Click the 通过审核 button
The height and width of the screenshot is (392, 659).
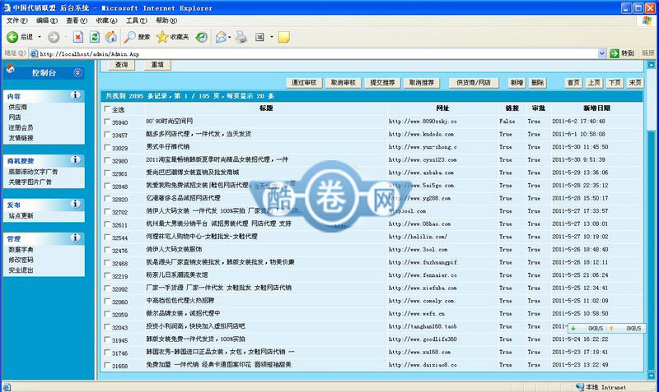point(304,83)
